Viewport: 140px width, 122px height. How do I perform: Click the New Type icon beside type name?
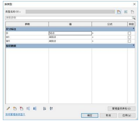pos(119,12)
